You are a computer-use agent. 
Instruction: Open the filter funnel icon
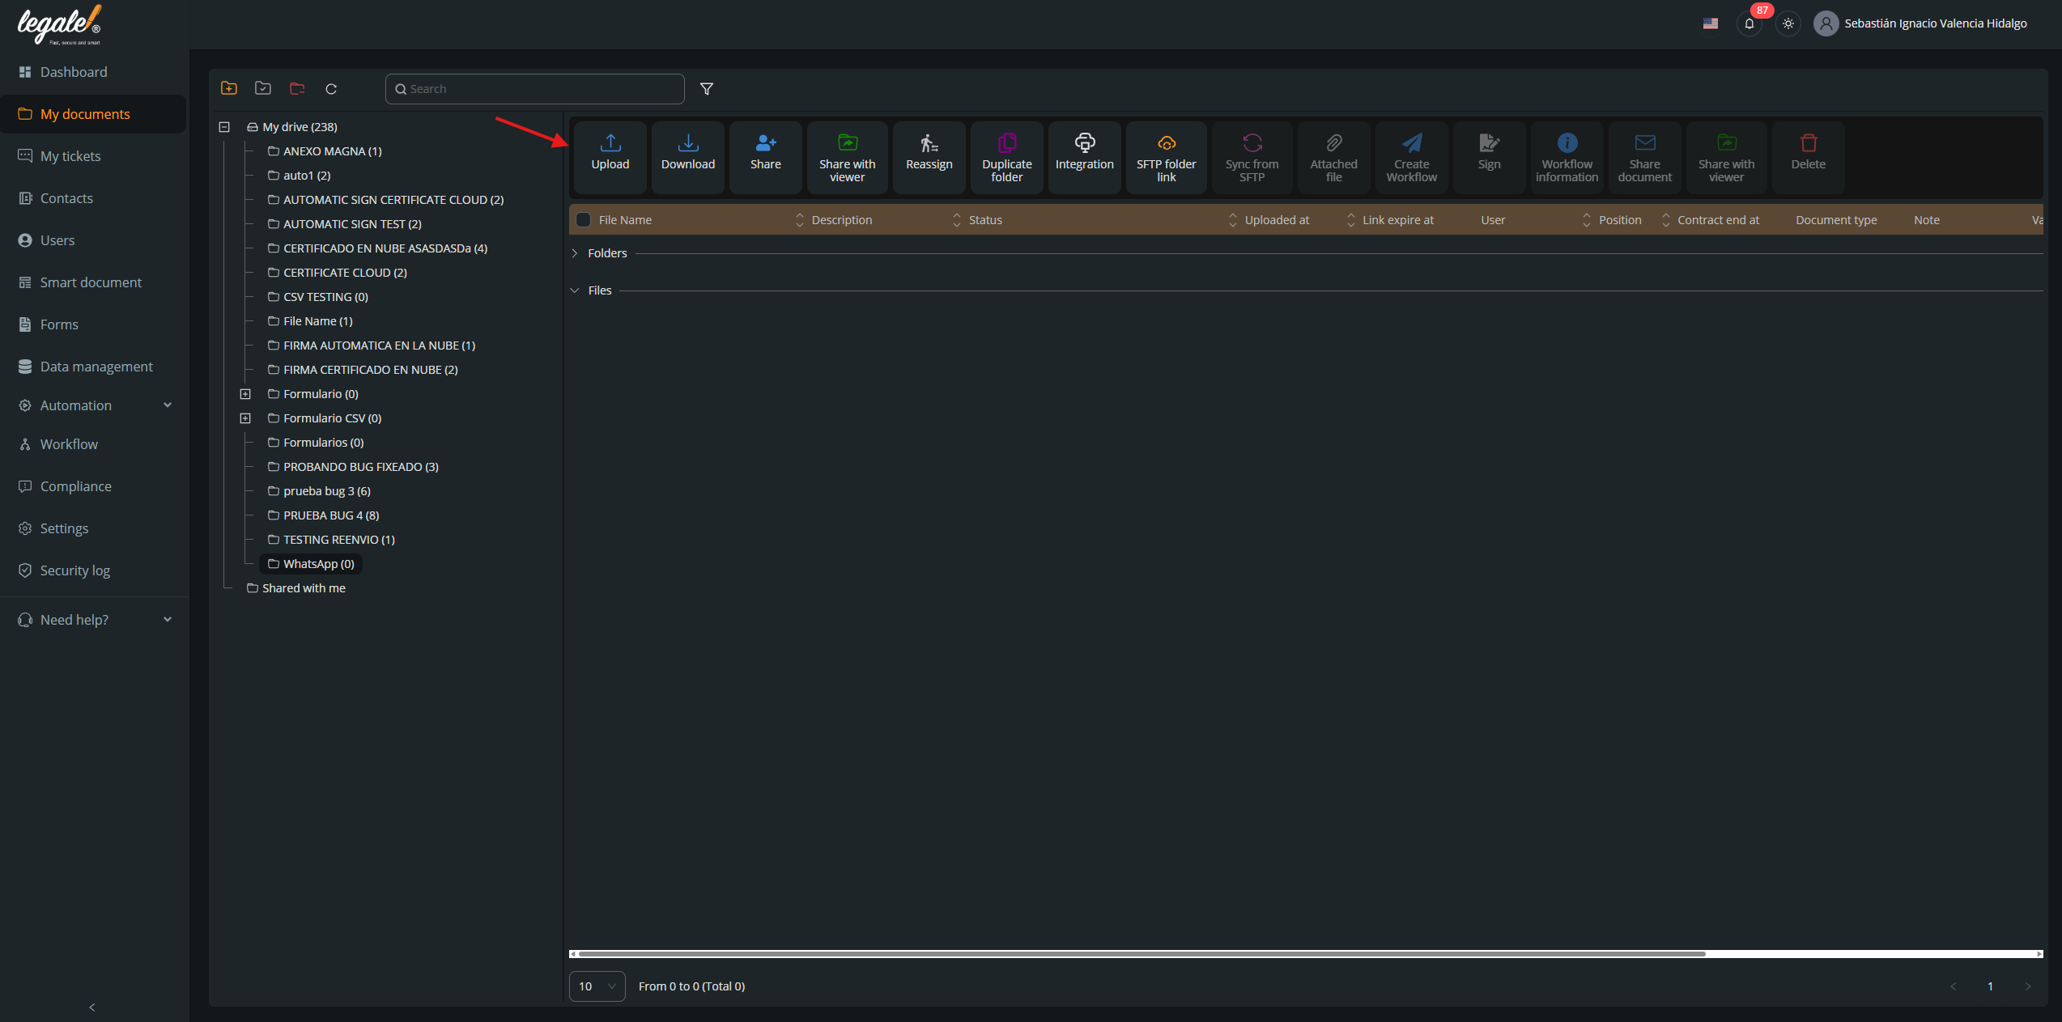click(706, 89)
